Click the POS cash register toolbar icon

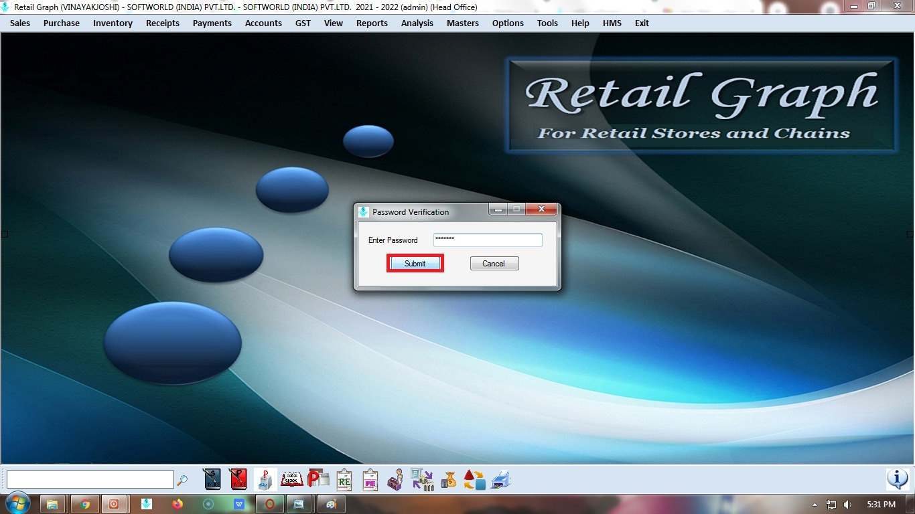click(265, 479)
